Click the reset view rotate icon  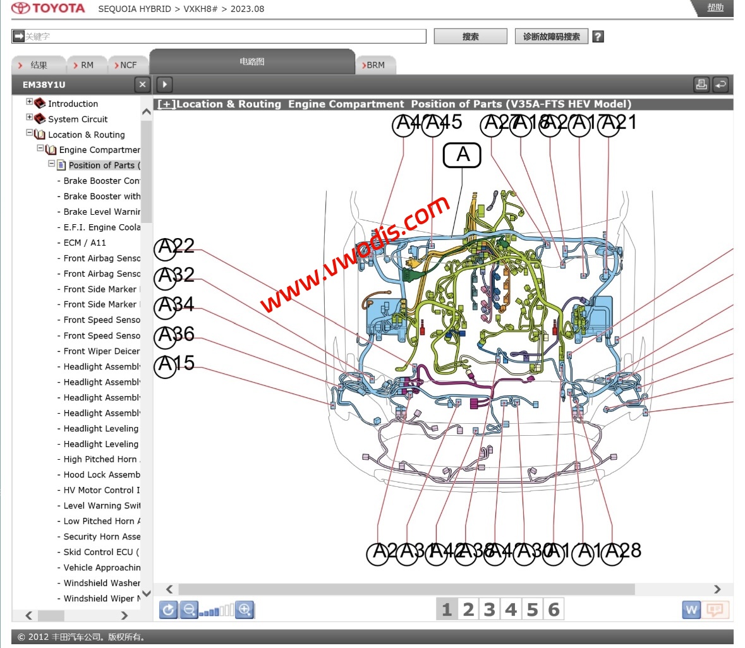(168, 609)
